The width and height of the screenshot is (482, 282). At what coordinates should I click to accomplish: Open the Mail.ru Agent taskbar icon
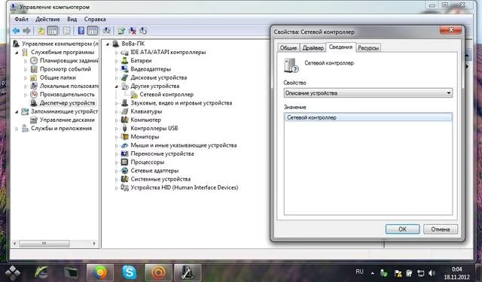click(159, 272)
